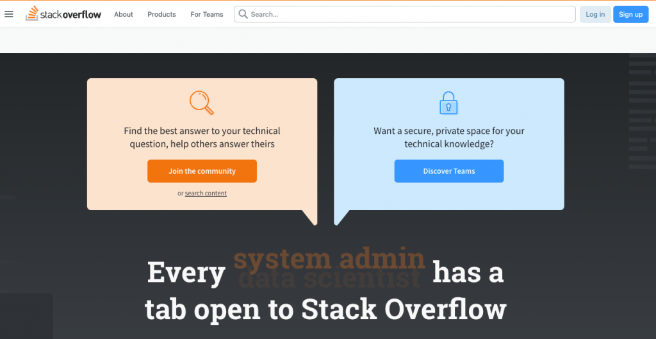Open the For Teams page
Image resolution: width=656 pixels, height=339 pixels.
(207, 14)
